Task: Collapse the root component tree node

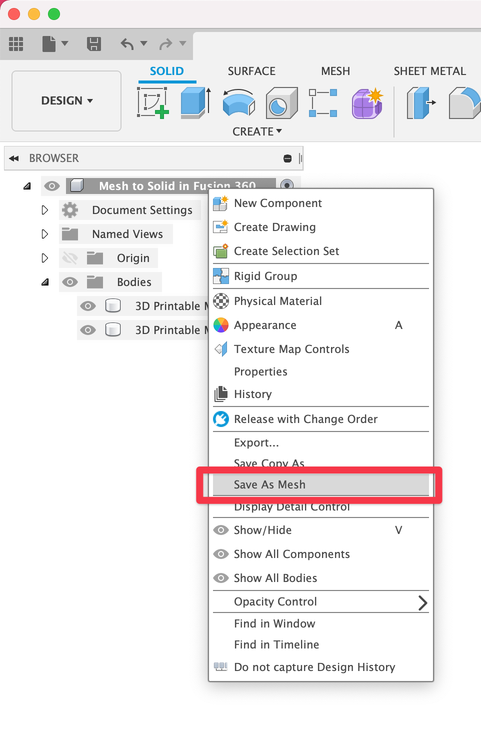Action: coord(27,186)
